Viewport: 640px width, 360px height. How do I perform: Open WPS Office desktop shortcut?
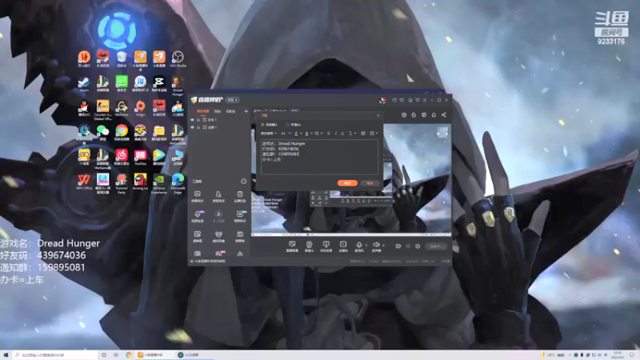(84, 182)
